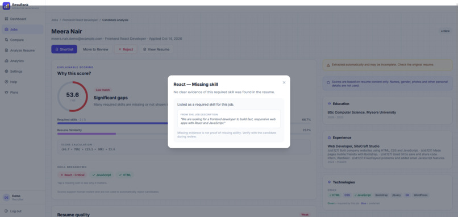Click the job description quote in dialog
The width and height of the screenshot is (458, 217).
tap(228, 121)
